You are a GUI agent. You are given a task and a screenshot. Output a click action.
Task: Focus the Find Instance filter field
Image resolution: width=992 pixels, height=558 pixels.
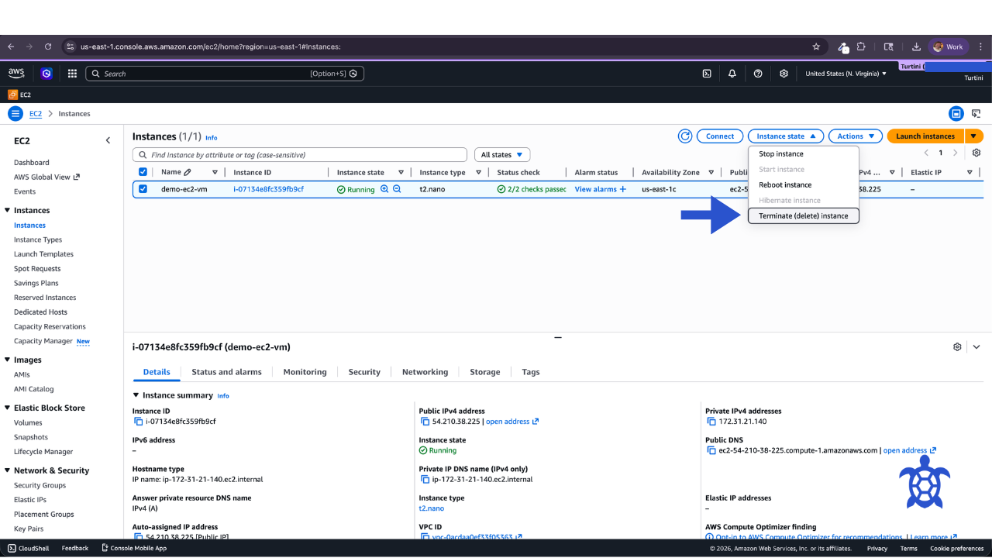coord(300,155)
